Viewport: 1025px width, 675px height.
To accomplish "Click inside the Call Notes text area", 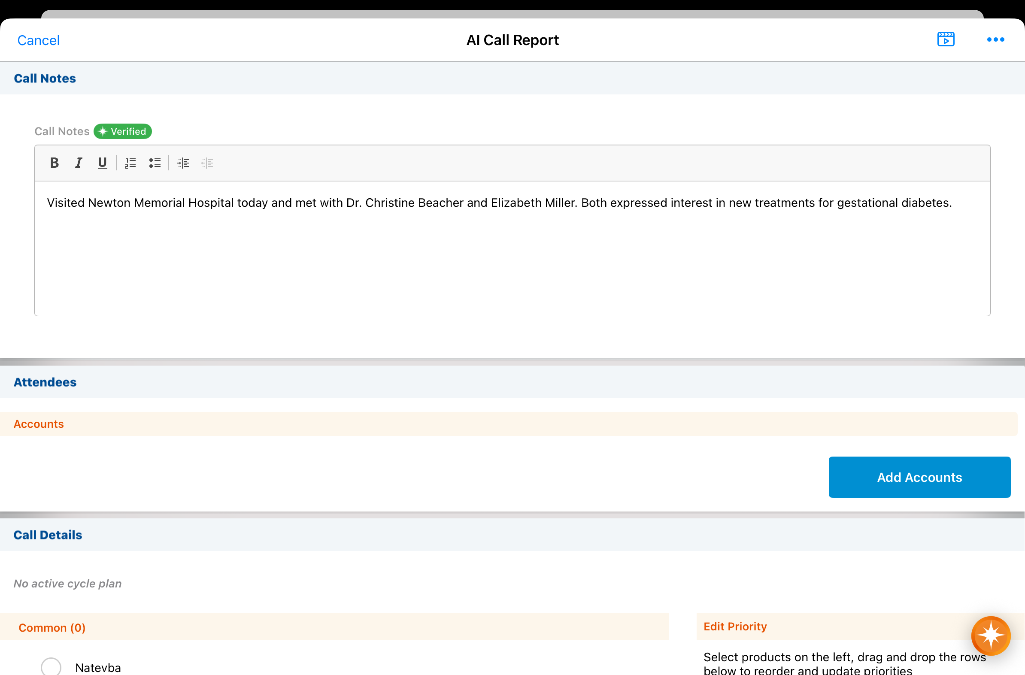I will pos(512,258).
